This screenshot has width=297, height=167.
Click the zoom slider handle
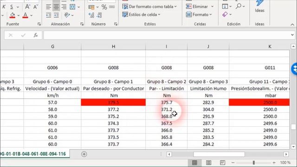click(254, 163)
